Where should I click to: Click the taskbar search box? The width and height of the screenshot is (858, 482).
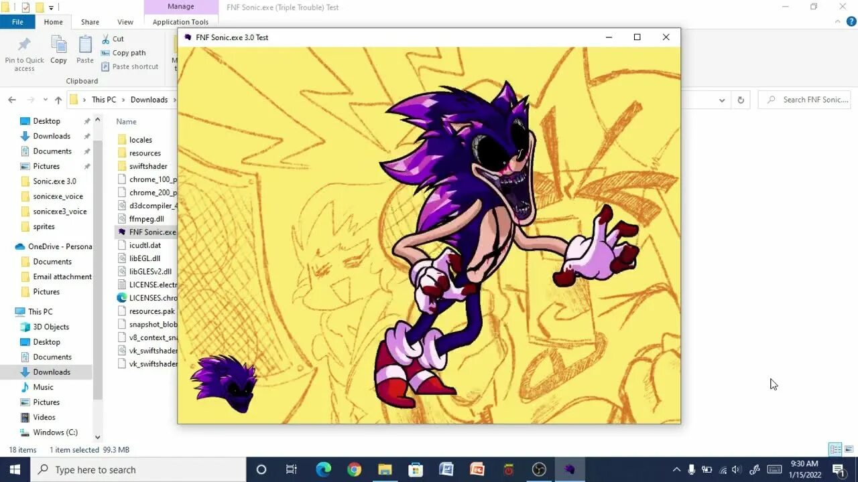point(139,469)
